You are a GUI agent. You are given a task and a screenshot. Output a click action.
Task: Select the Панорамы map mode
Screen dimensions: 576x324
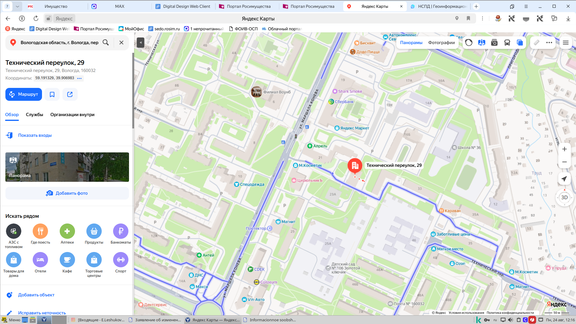tap(411, 43)
